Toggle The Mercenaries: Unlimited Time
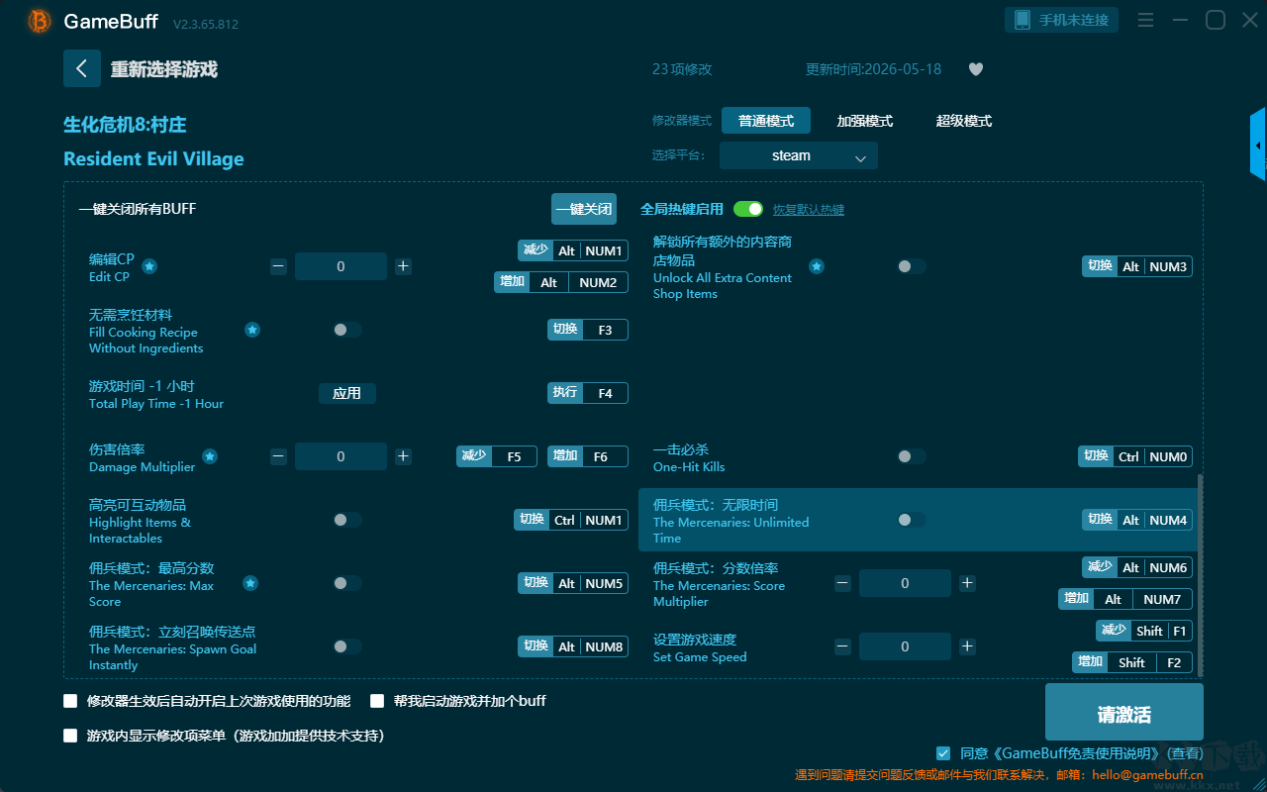This screenshot has height=792, width=1267. (x=912, y=520)
